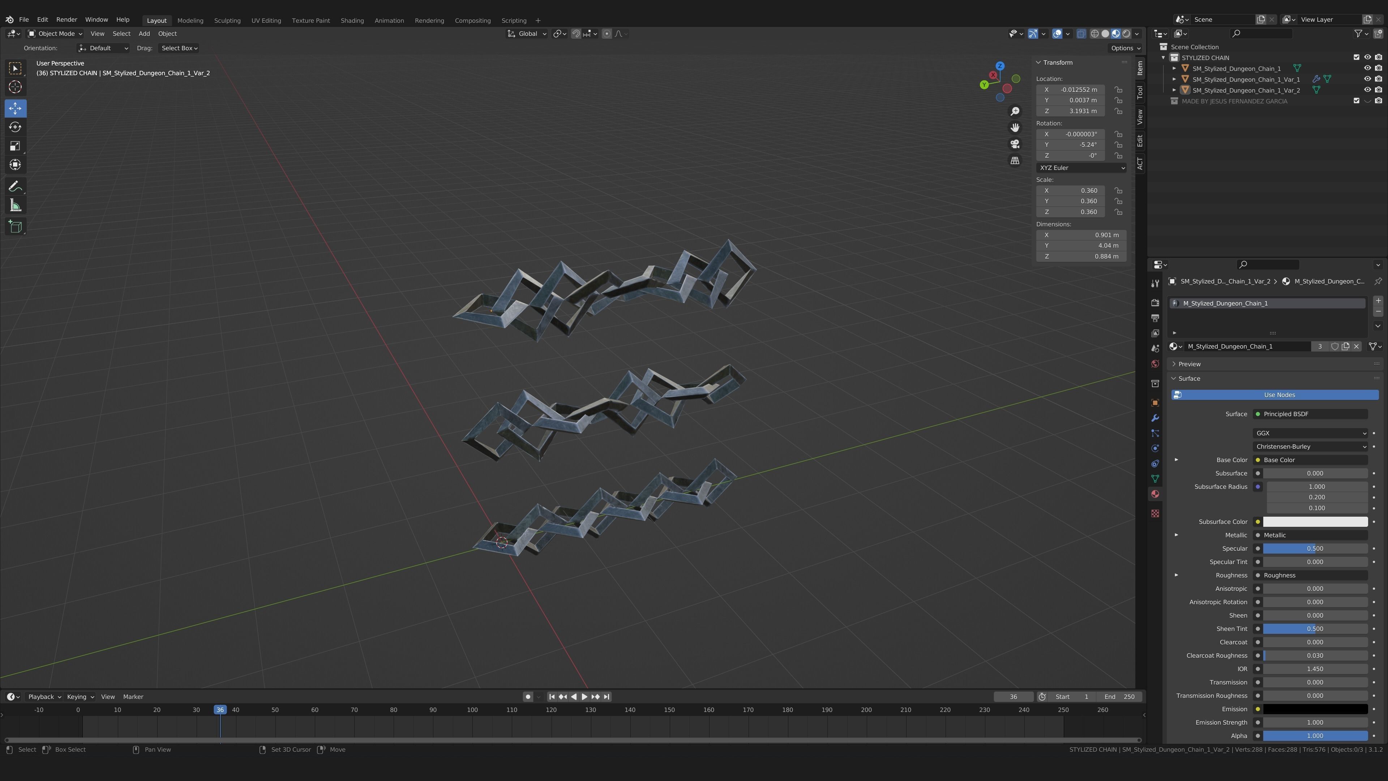1388x781 pixels.
Task: Select the Rotate tool
Action: (x=15, y=127)
